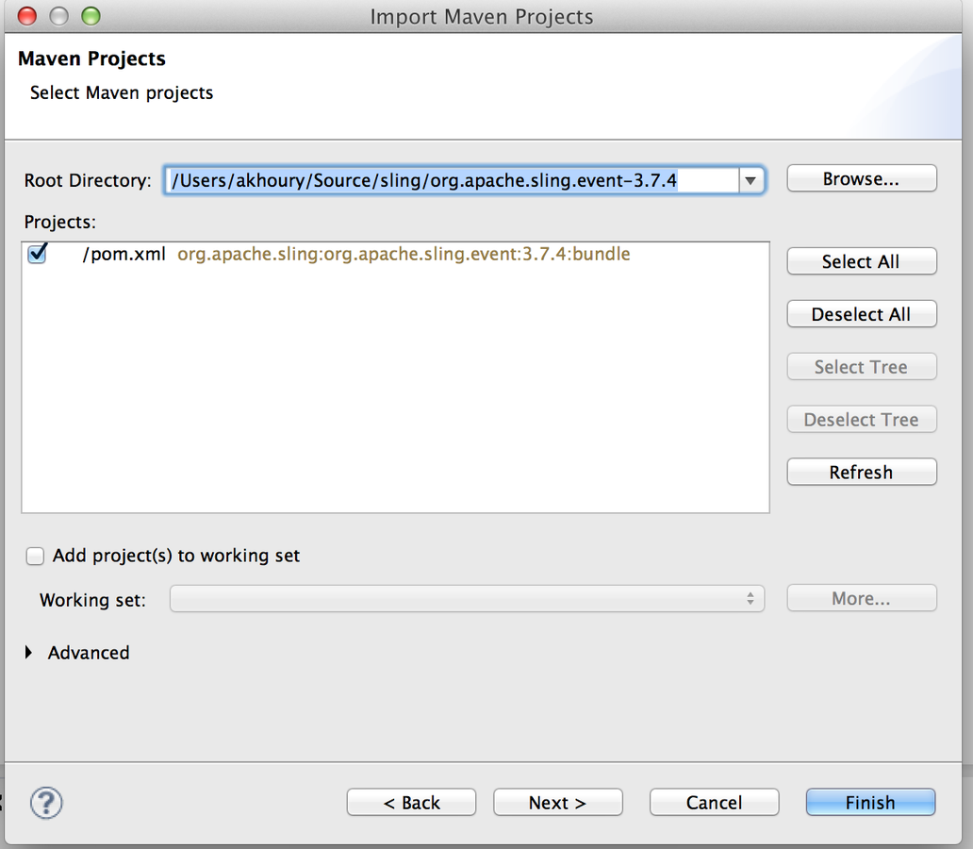Enable Add project(s) to working set

click(x=36, y=556)
